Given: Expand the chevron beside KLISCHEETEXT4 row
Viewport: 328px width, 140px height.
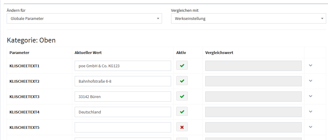Looking at the screenshot, I should click(x=310, y=111).
